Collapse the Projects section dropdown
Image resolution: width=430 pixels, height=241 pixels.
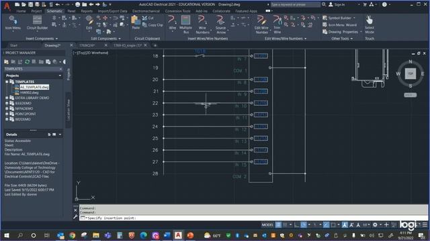60,76
